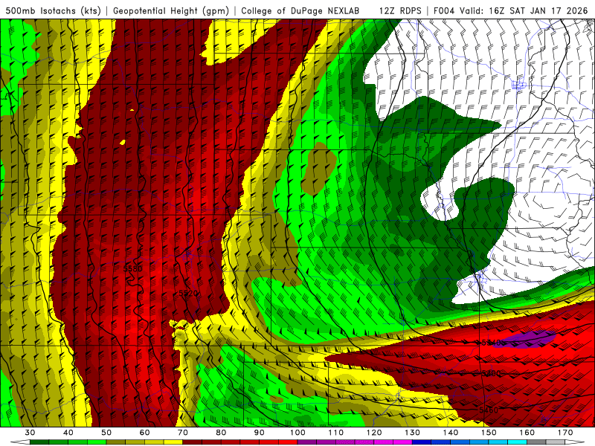Viewport: 595px width, 446px height.
Task: Click the 'F004 Valid: 16Z SAT JAN 17 2026' text
Action: (x=510, y=10)
